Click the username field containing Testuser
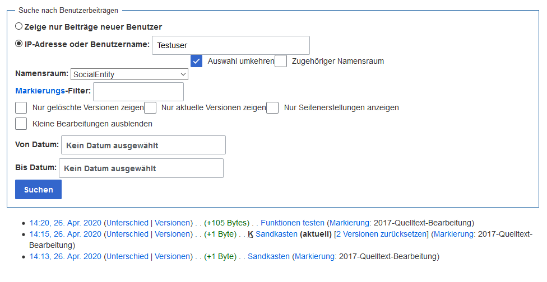The height and width of the screenshot is (282, 547). point(230,45)
